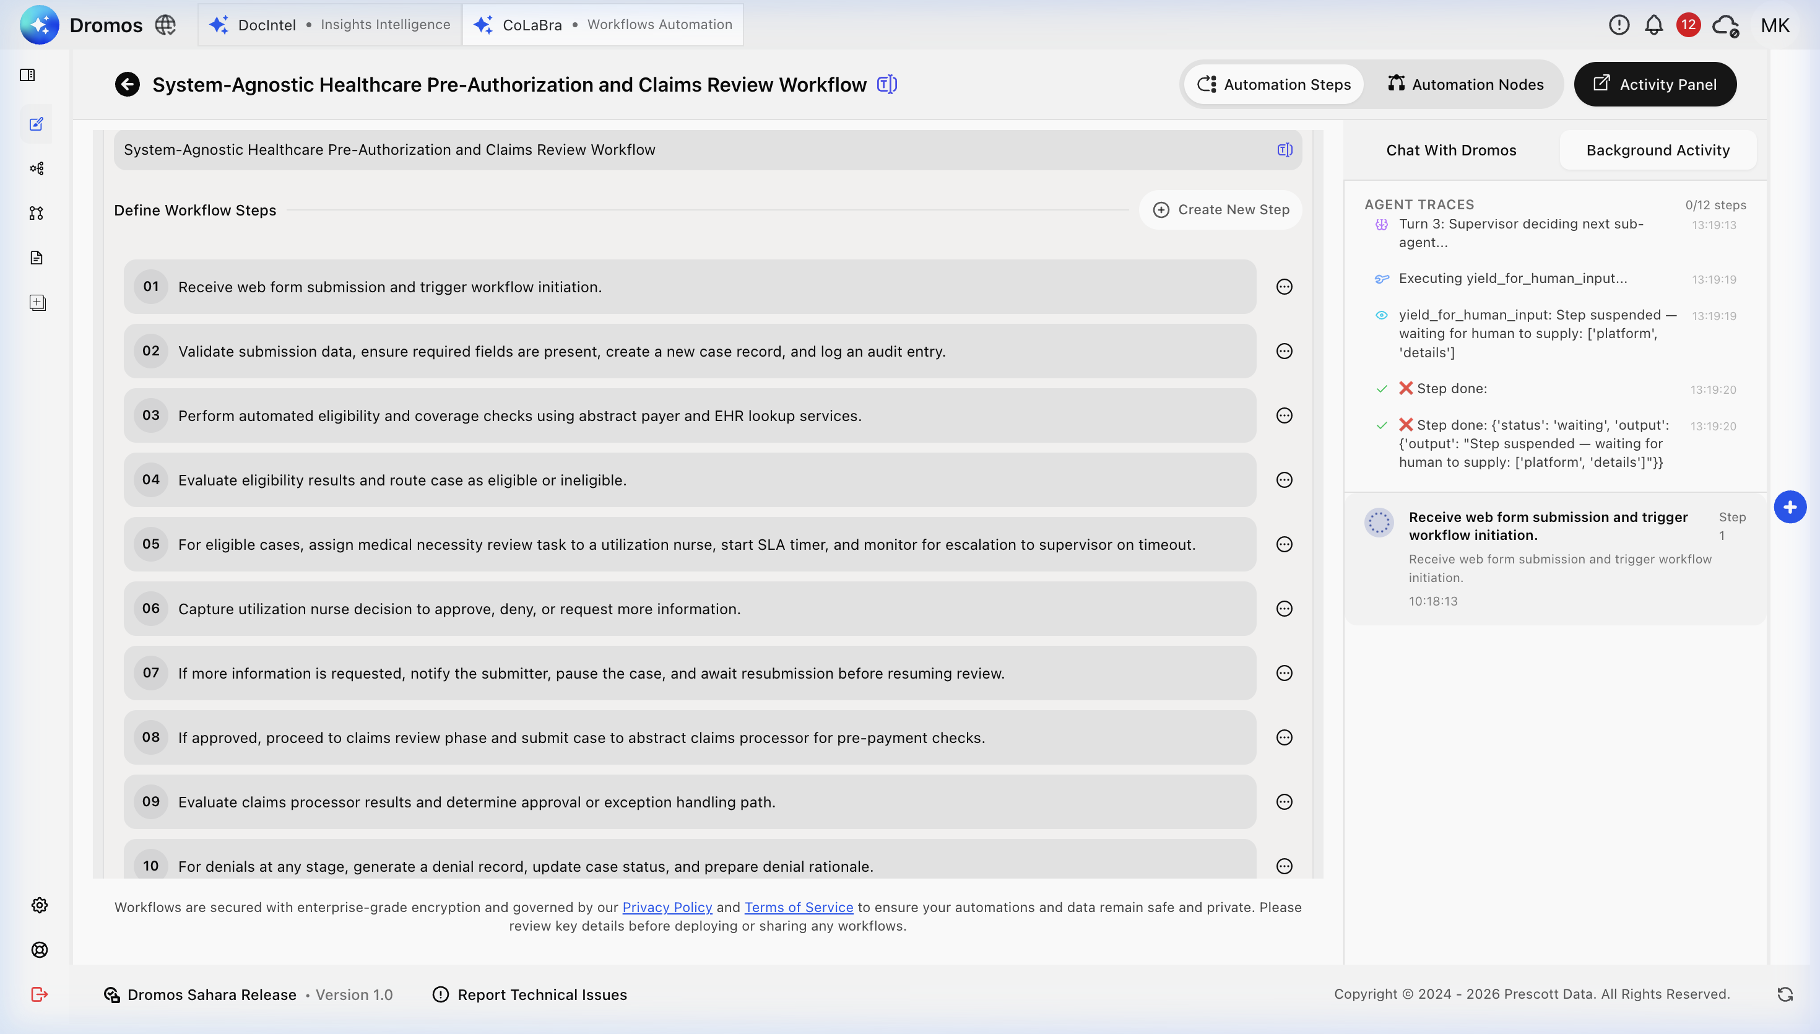
Task: Select the workflow editor icon in sidebar
Action: (37, 124)
